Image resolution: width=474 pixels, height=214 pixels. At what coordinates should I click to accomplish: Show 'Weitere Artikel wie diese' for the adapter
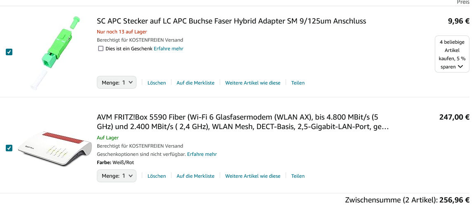click(x=253, y=83)
